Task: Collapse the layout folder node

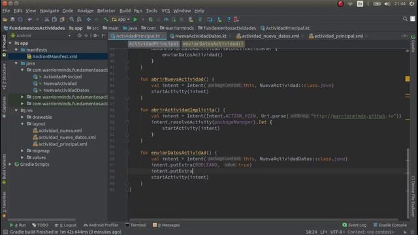Action: coord(22,124)
